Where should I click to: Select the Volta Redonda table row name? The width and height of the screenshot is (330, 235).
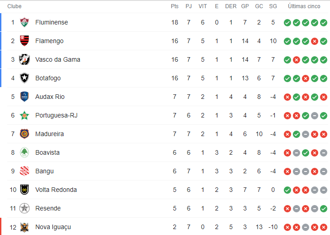[56, 190]
